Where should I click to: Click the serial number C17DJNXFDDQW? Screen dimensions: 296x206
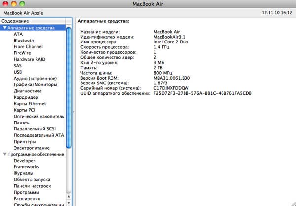[171, 88]
